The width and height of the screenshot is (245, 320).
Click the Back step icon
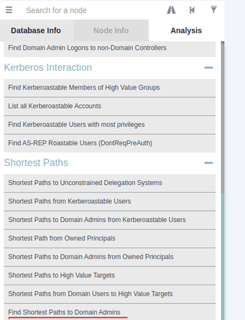click(192, 10)
